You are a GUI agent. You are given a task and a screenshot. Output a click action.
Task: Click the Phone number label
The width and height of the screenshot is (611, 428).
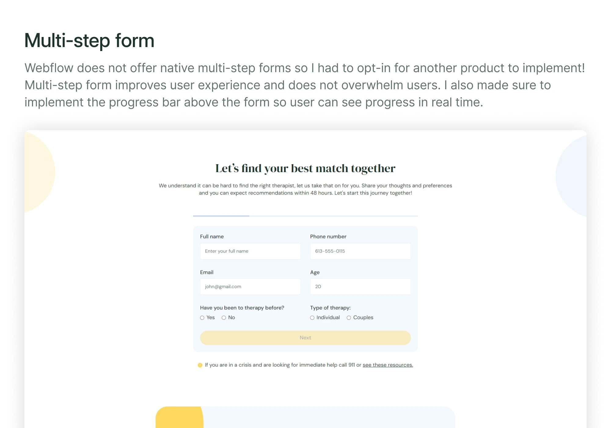(328, 237)
